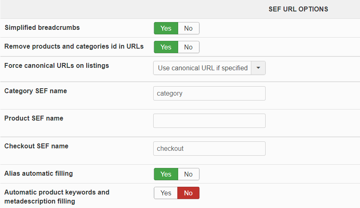Click the Product SEF name label
Image resolution: width=360 pixels, height=208 pixels.
click(34, 118)
